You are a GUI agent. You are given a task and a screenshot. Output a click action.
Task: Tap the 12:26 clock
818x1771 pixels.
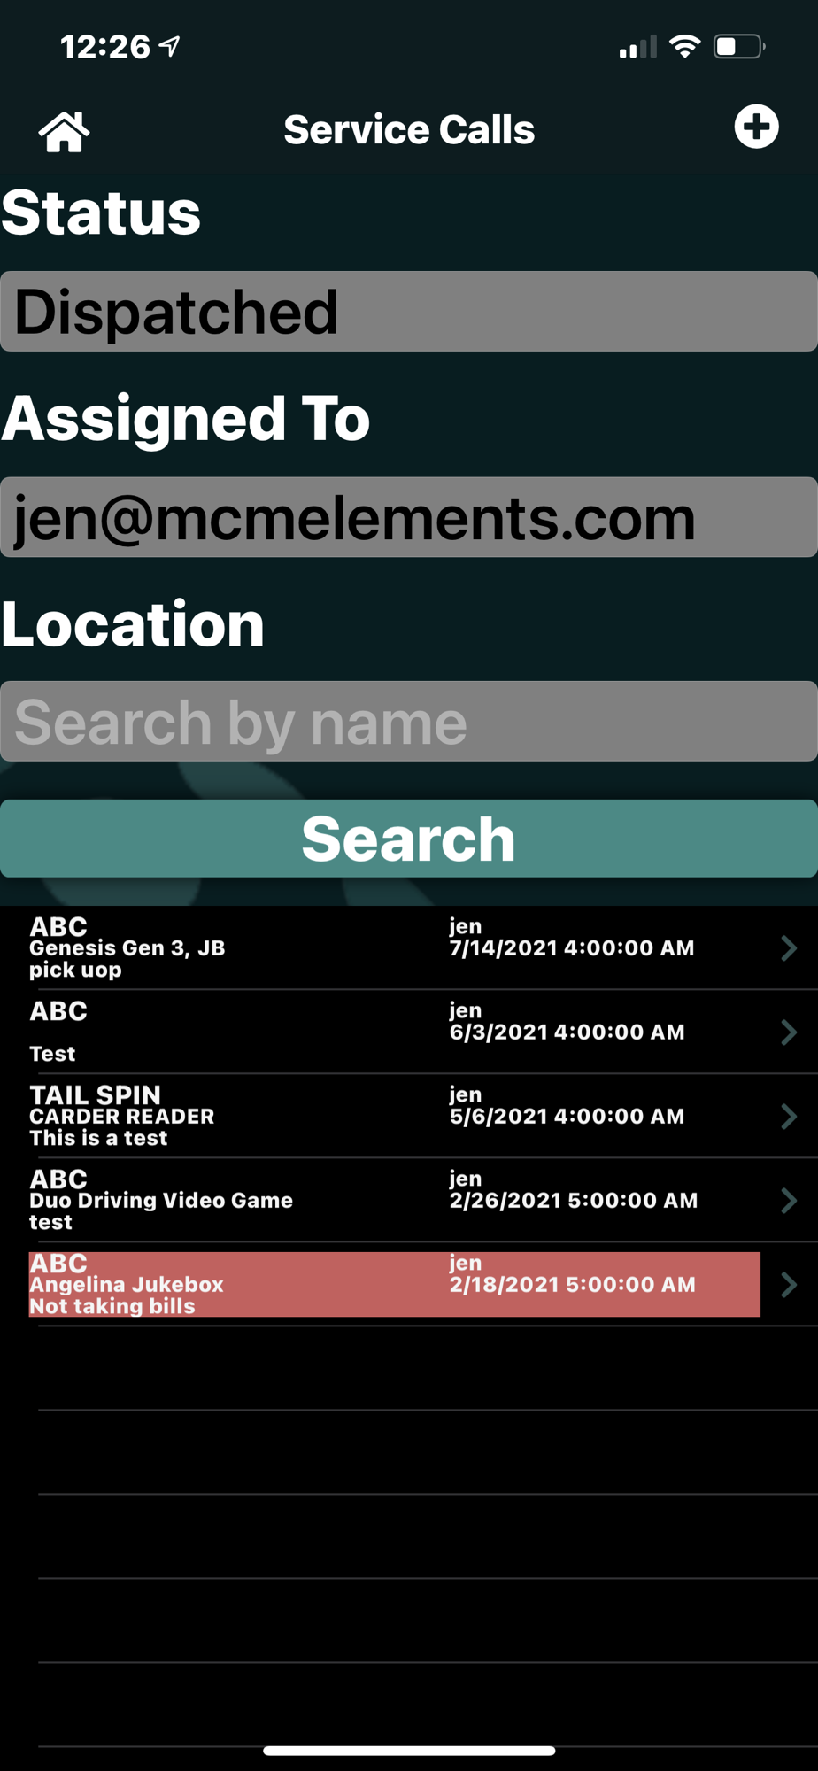click(x=105, y=47)
